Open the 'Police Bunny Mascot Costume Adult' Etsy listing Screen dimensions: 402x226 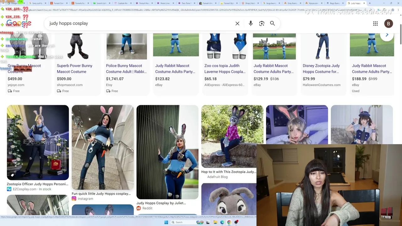point(126,69)
